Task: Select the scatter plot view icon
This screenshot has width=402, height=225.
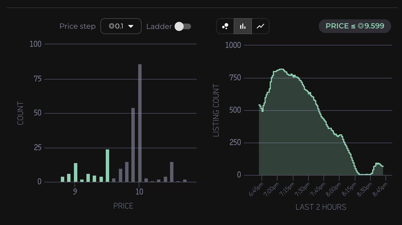Action: (225, 26)
